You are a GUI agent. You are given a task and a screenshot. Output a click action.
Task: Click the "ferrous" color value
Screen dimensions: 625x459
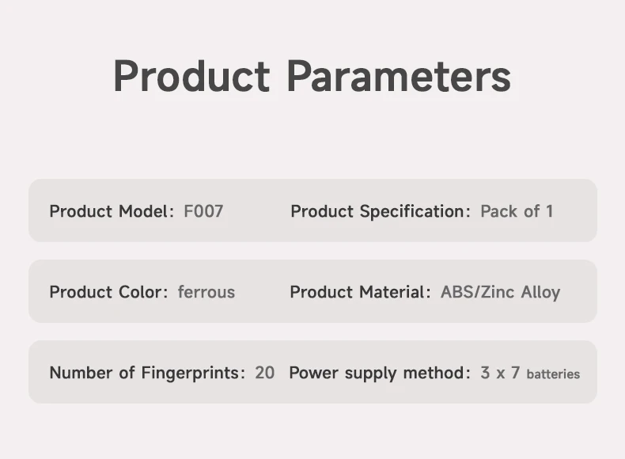(206, 292)
